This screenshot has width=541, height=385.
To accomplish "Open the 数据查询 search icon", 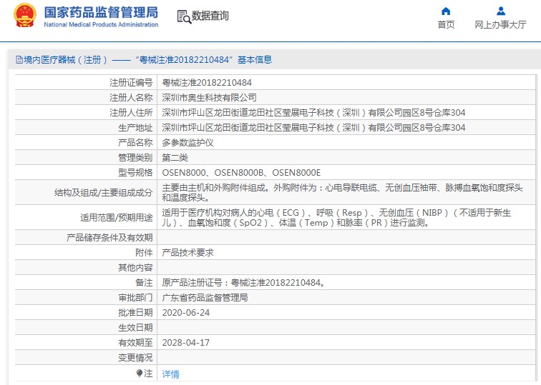I will click(184, 17).
